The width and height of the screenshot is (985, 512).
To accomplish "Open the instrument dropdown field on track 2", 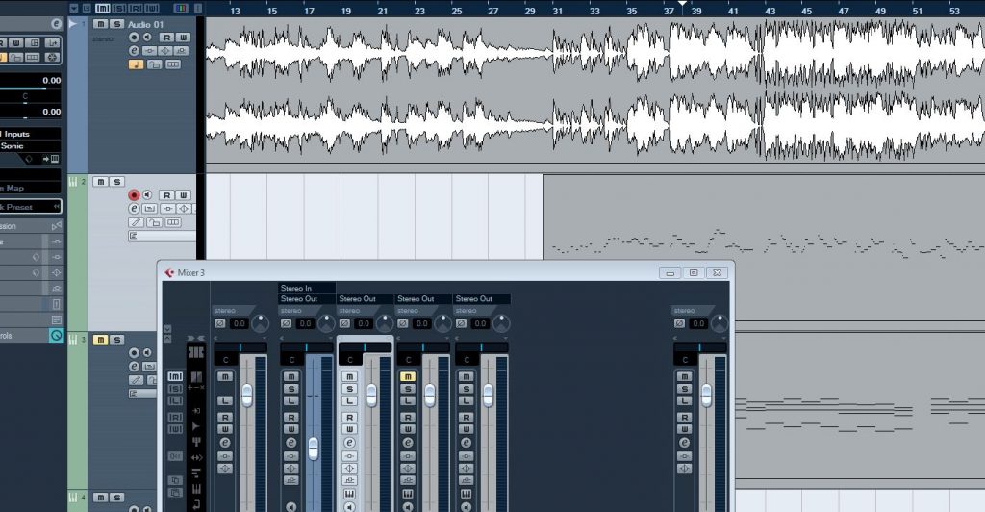I will (x=162, y=236).
